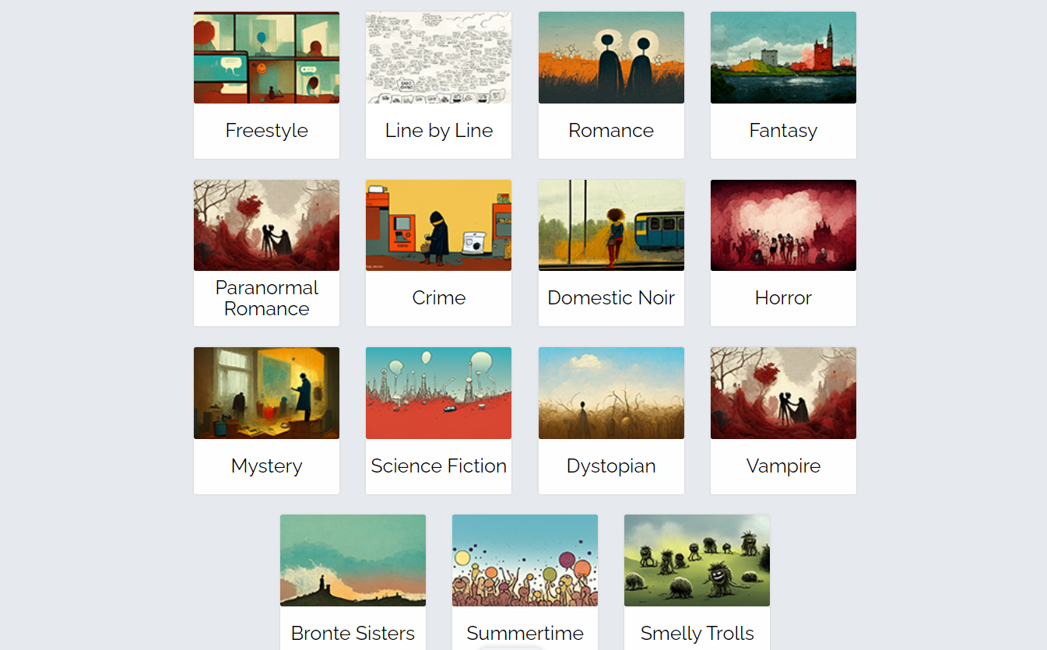Pick the Domestic Noir train image
The height and width of the screenshot is (650, 1047).
tap(611, 225)
